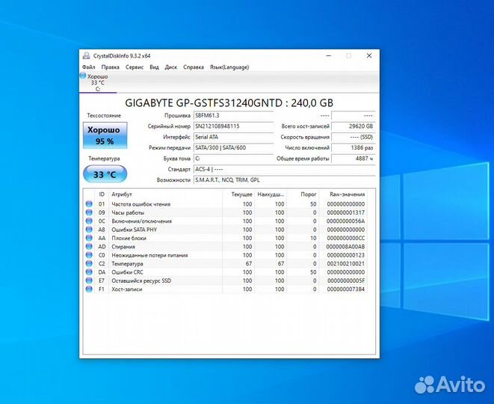
Task: Open the Сервис menu
Action: (135, 67)
